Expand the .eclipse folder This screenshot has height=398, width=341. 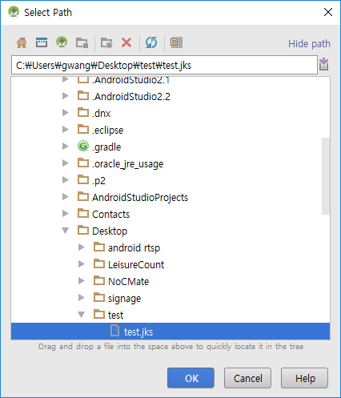coord(65,130)
